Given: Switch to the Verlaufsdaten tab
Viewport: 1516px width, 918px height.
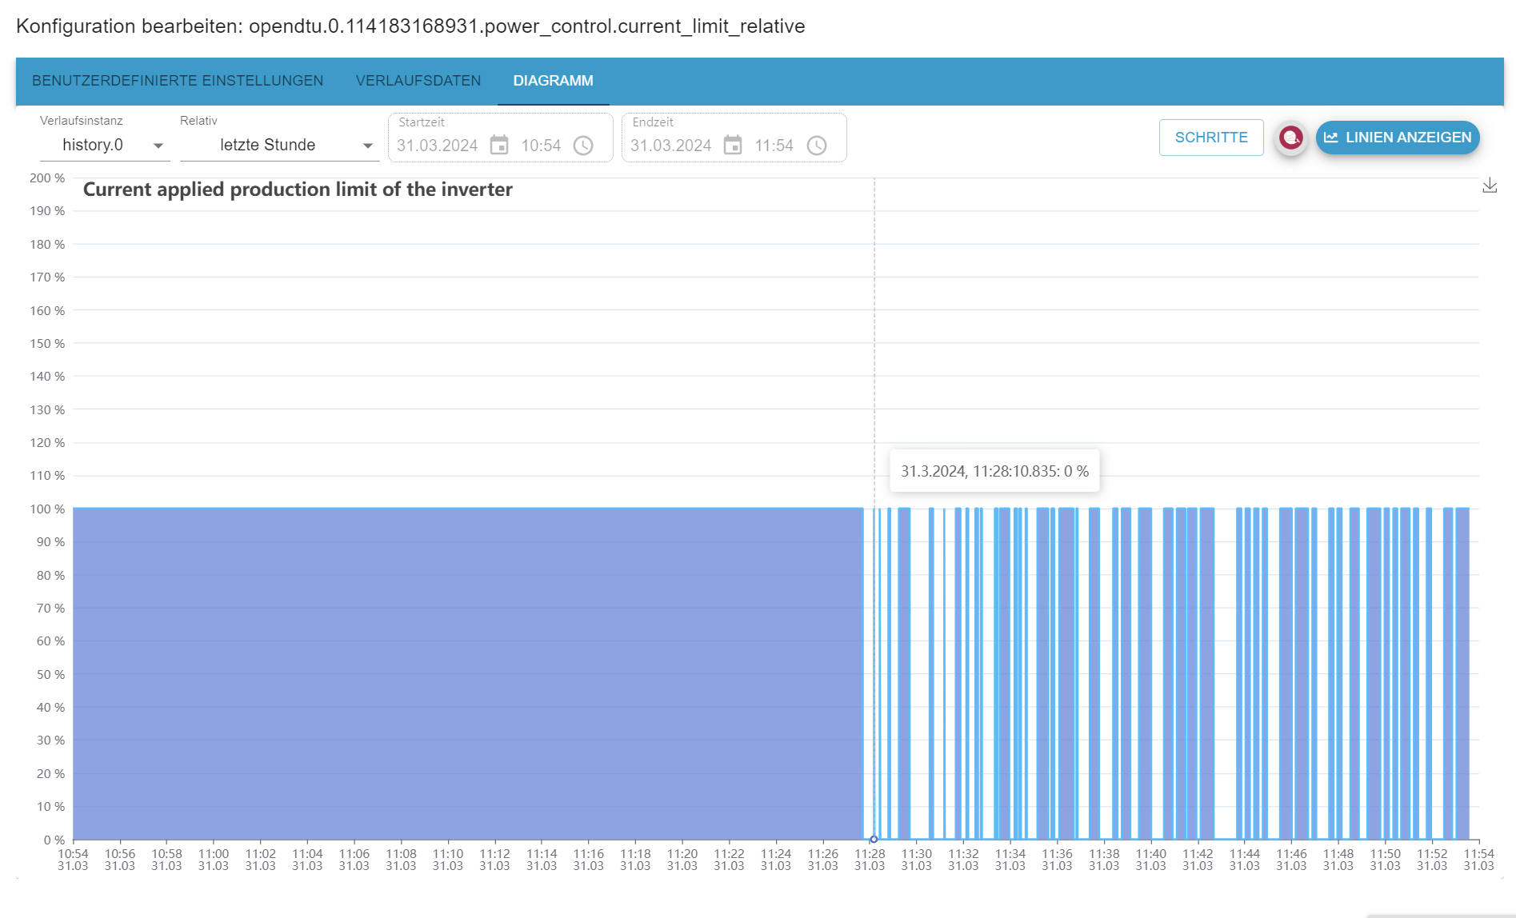Looking at the screenshot, I should [418, 81].
